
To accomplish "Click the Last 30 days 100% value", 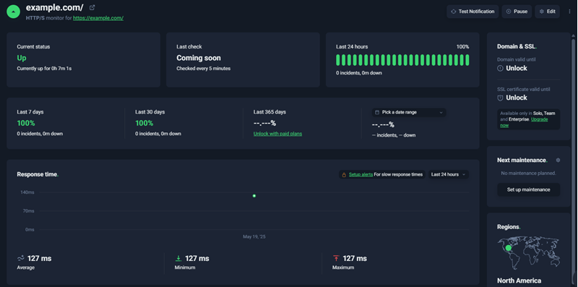I will [x=144, y=123].
